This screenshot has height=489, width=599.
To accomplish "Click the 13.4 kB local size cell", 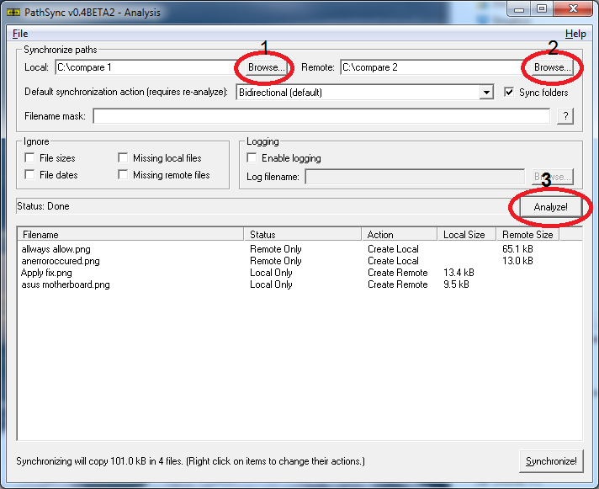I will pos(459,273).
